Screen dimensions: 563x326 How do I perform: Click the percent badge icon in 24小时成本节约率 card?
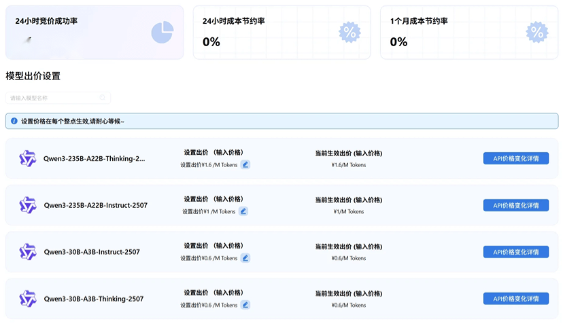[x=349, y=33]
